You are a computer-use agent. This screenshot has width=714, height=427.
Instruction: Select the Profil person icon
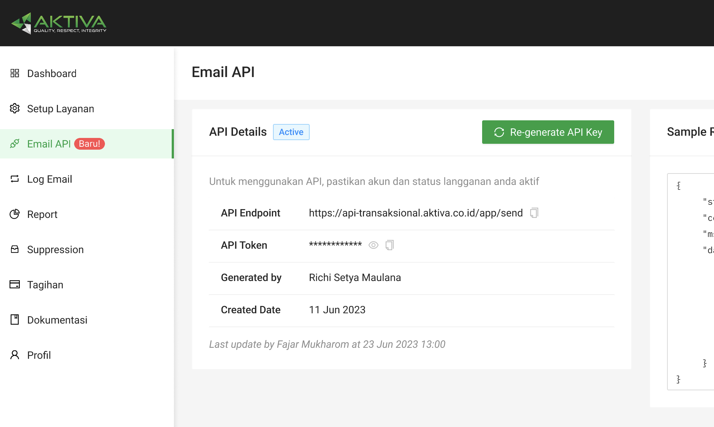(x=15, y=355)
